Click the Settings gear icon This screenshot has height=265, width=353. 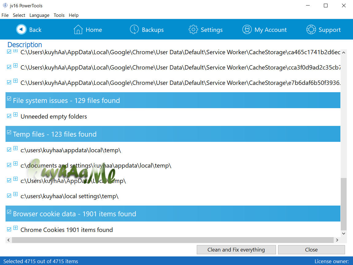click(x=193, y=29)
